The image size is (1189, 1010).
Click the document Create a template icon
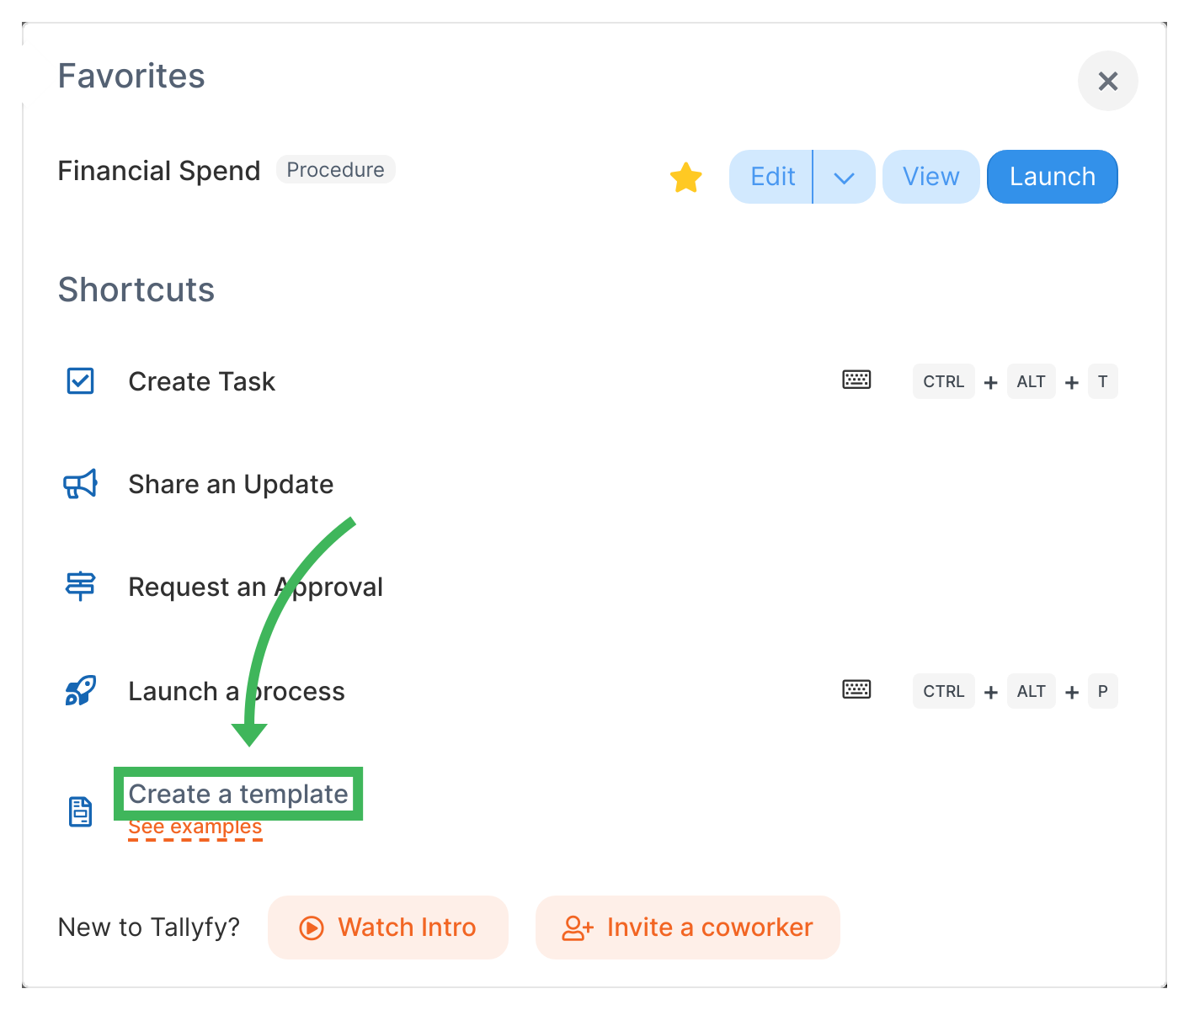click(x=81, y=812)
